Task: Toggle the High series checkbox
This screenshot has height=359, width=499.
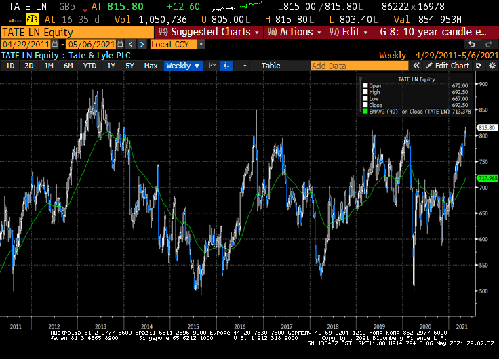Action: point(365,92)
